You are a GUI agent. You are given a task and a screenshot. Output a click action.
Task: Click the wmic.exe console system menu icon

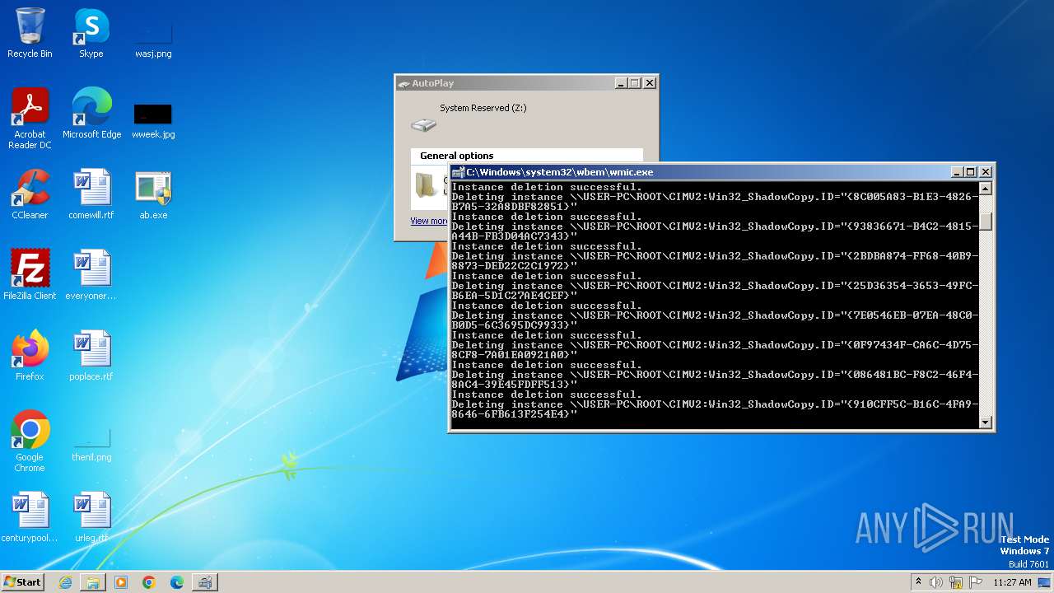(459, 172)
